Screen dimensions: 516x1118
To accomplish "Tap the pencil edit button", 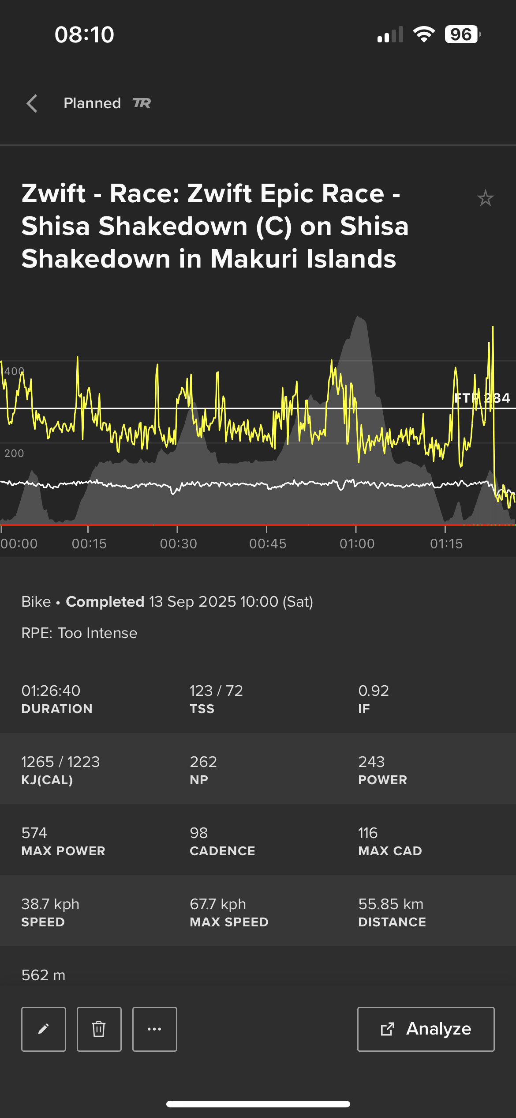I will 44,1029.
